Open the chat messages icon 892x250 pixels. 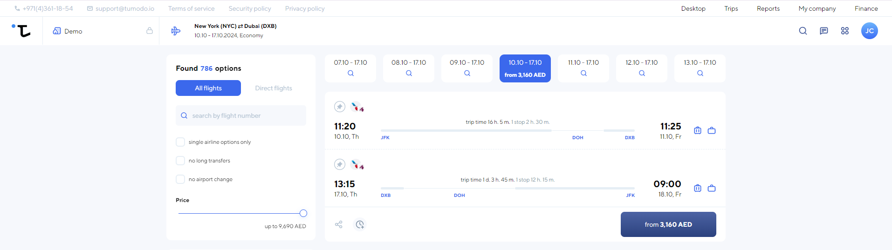pyautogui.click(x=824, y=31)
